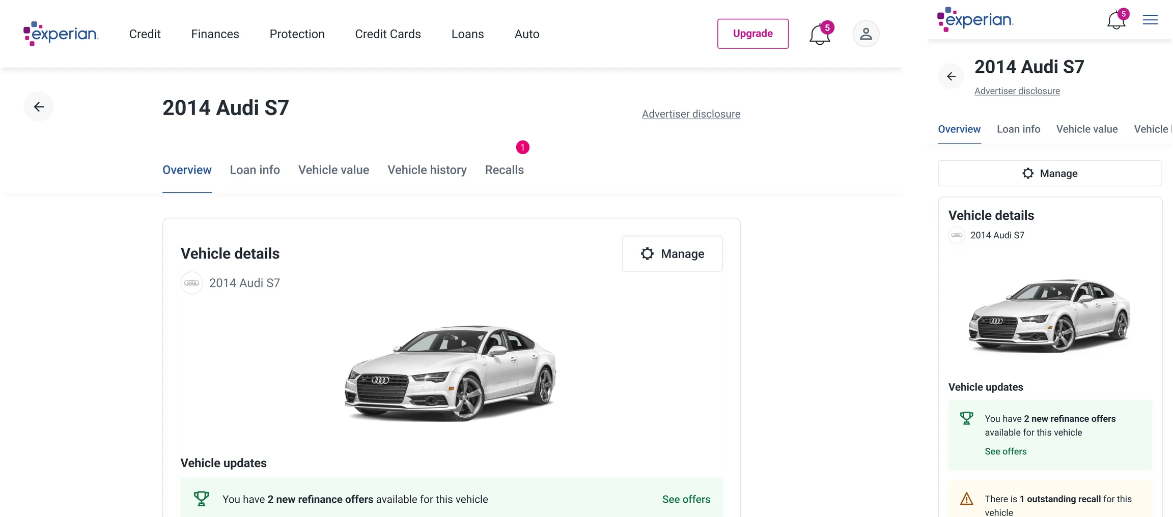Click See offers in desktop refinance banner
1173x517 pixels.
coord(686,499)
